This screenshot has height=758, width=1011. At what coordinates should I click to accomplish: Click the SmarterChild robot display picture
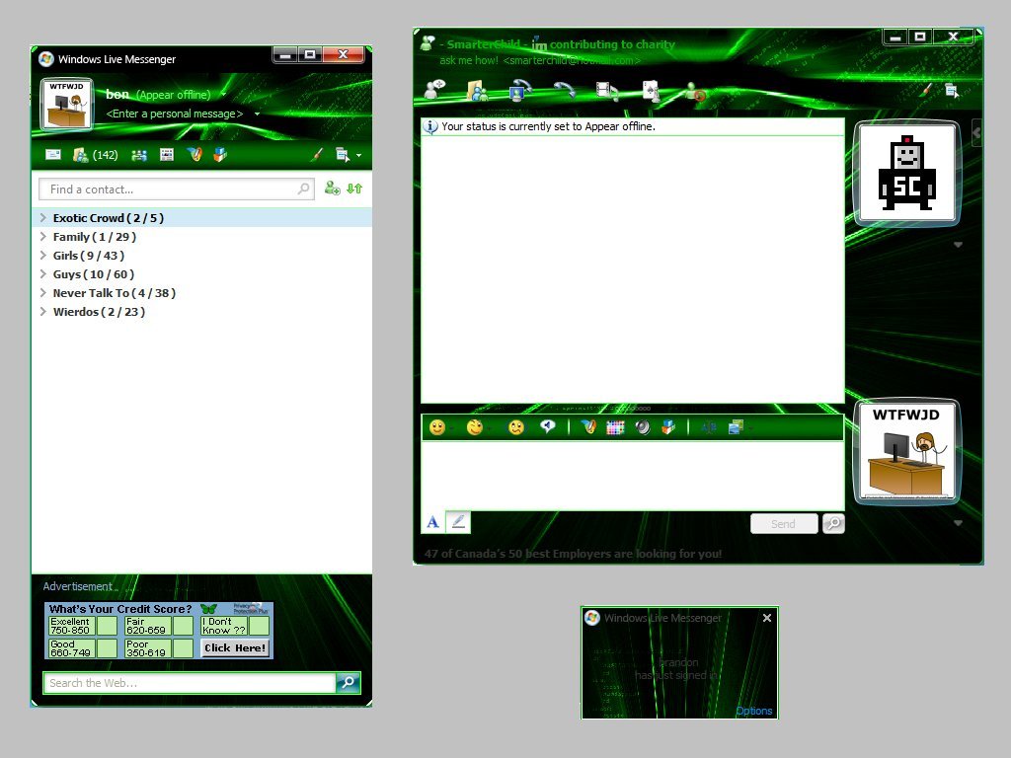[907, 173]
